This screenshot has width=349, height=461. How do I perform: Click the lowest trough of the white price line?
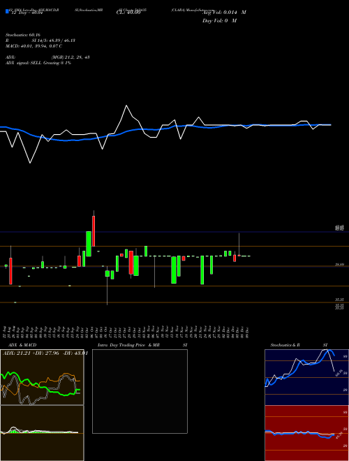coord(30,163)
